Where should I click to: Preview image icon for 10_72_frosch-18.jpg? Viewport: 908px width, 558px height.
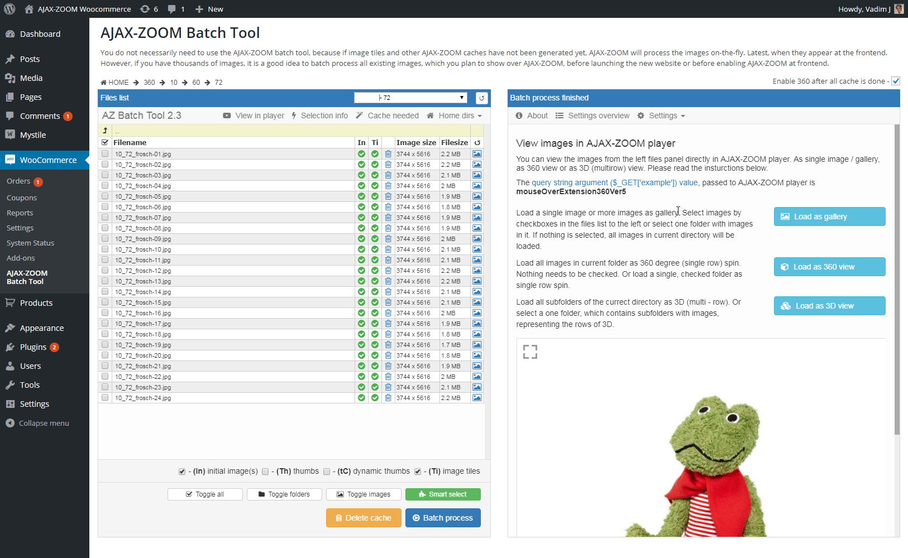click(x=477, y=334)
